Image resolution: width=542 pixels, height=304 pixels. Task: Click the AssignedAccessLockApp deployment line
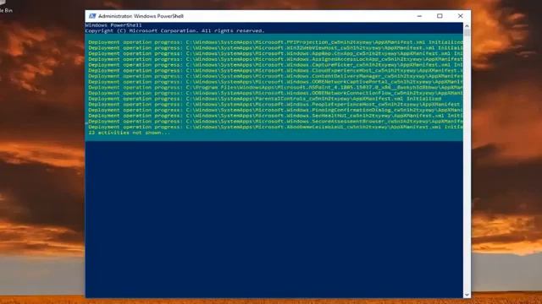tap(275, 59)
